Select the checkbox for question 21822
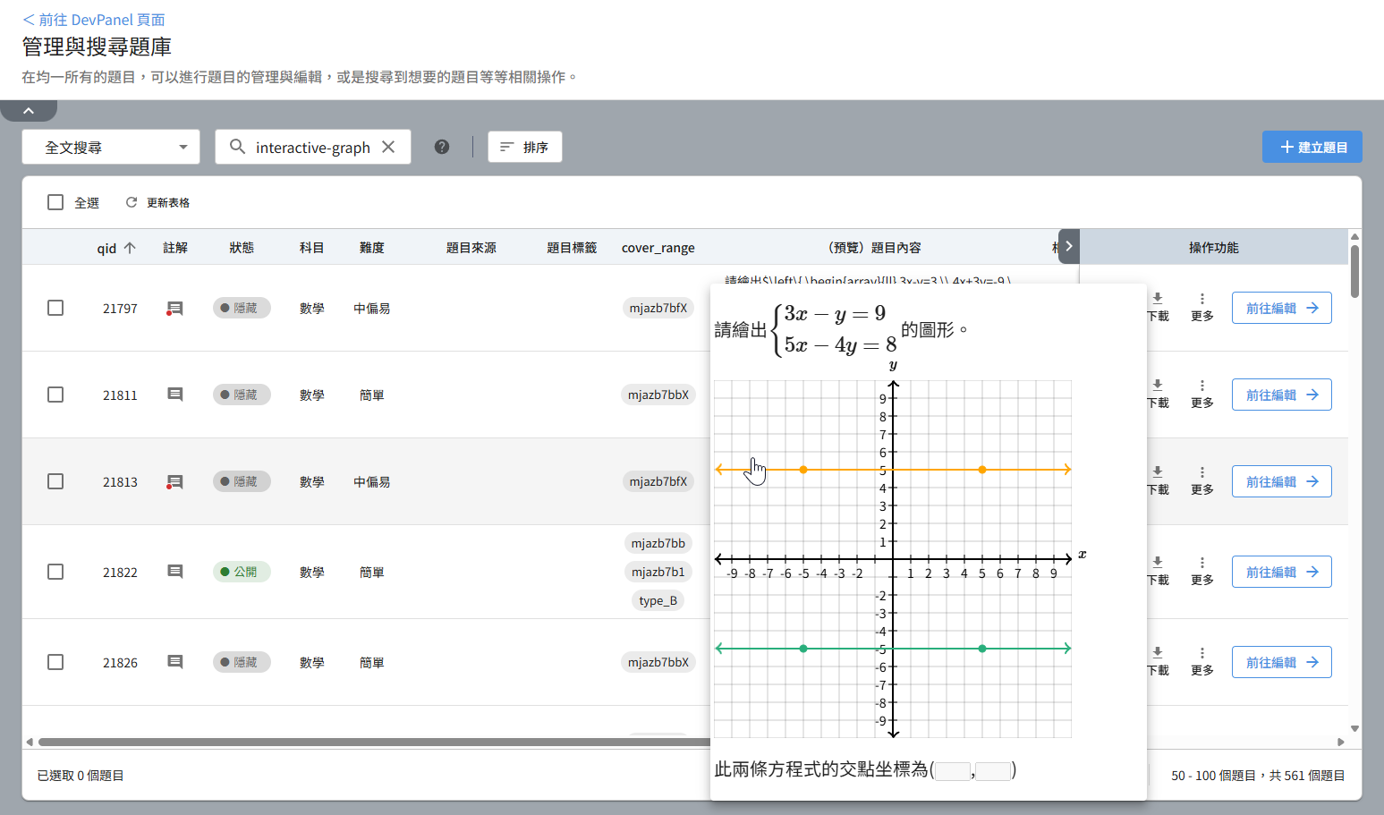Screen dimensions: 1384x815 click(55, 572)
